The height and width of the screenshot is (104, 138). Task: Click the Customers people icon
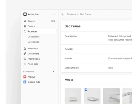(25, 54)
